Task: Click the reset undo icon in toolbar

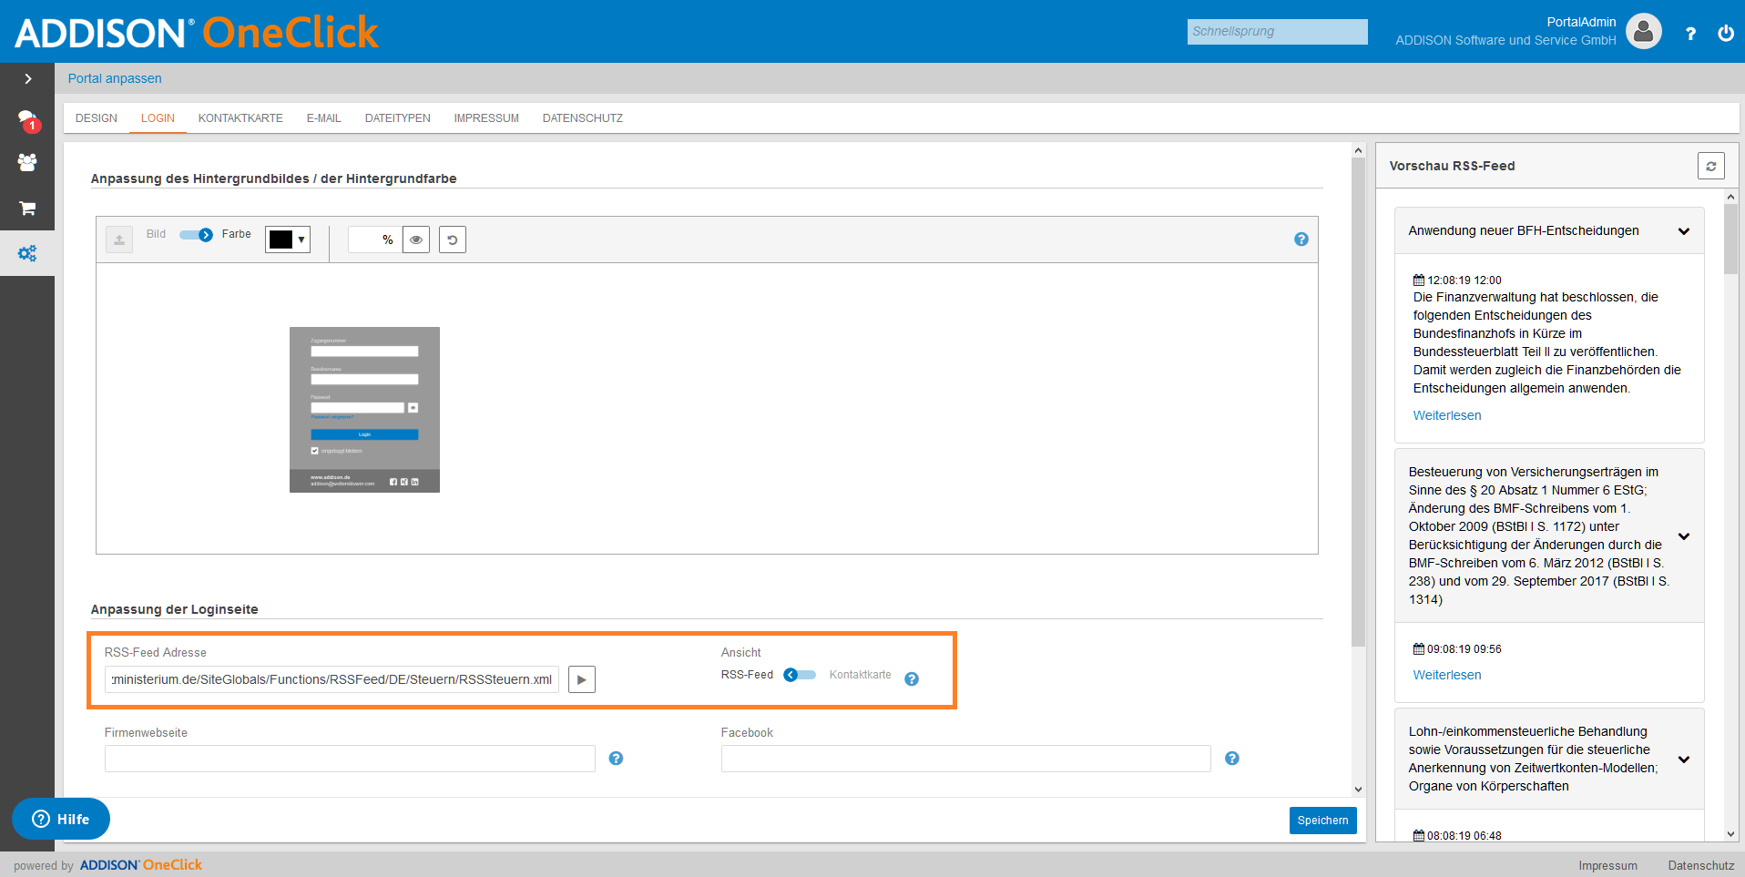Action: tap(453, 240)
